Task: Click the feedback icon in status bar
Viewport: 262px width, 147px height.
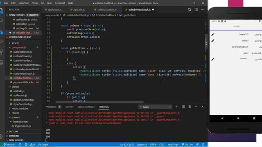Action: point(197,145)
